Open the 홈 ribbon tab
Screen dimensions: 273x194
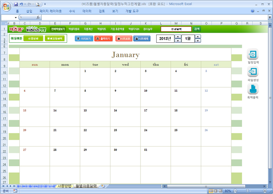(x=17, y=11)
